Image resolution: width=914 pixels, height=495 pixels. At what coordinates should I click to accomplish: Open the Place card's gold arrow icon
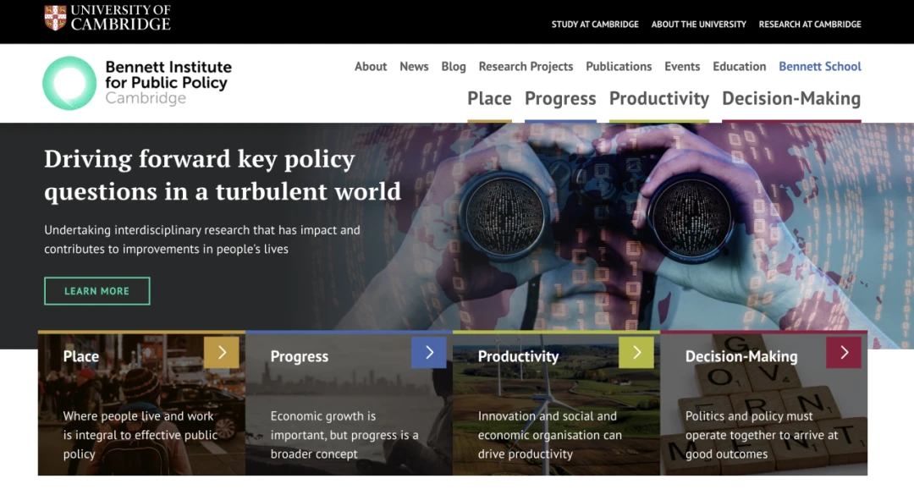[x=222, y=352]
